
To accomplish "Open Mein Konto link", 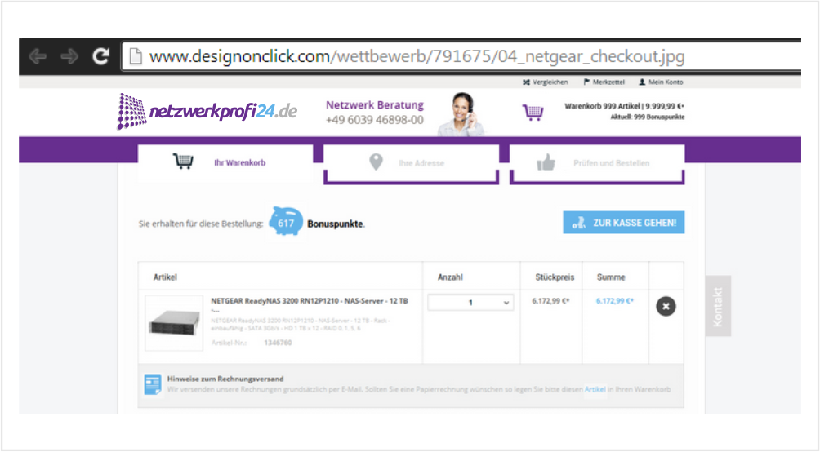I will [x=661, y=82].
